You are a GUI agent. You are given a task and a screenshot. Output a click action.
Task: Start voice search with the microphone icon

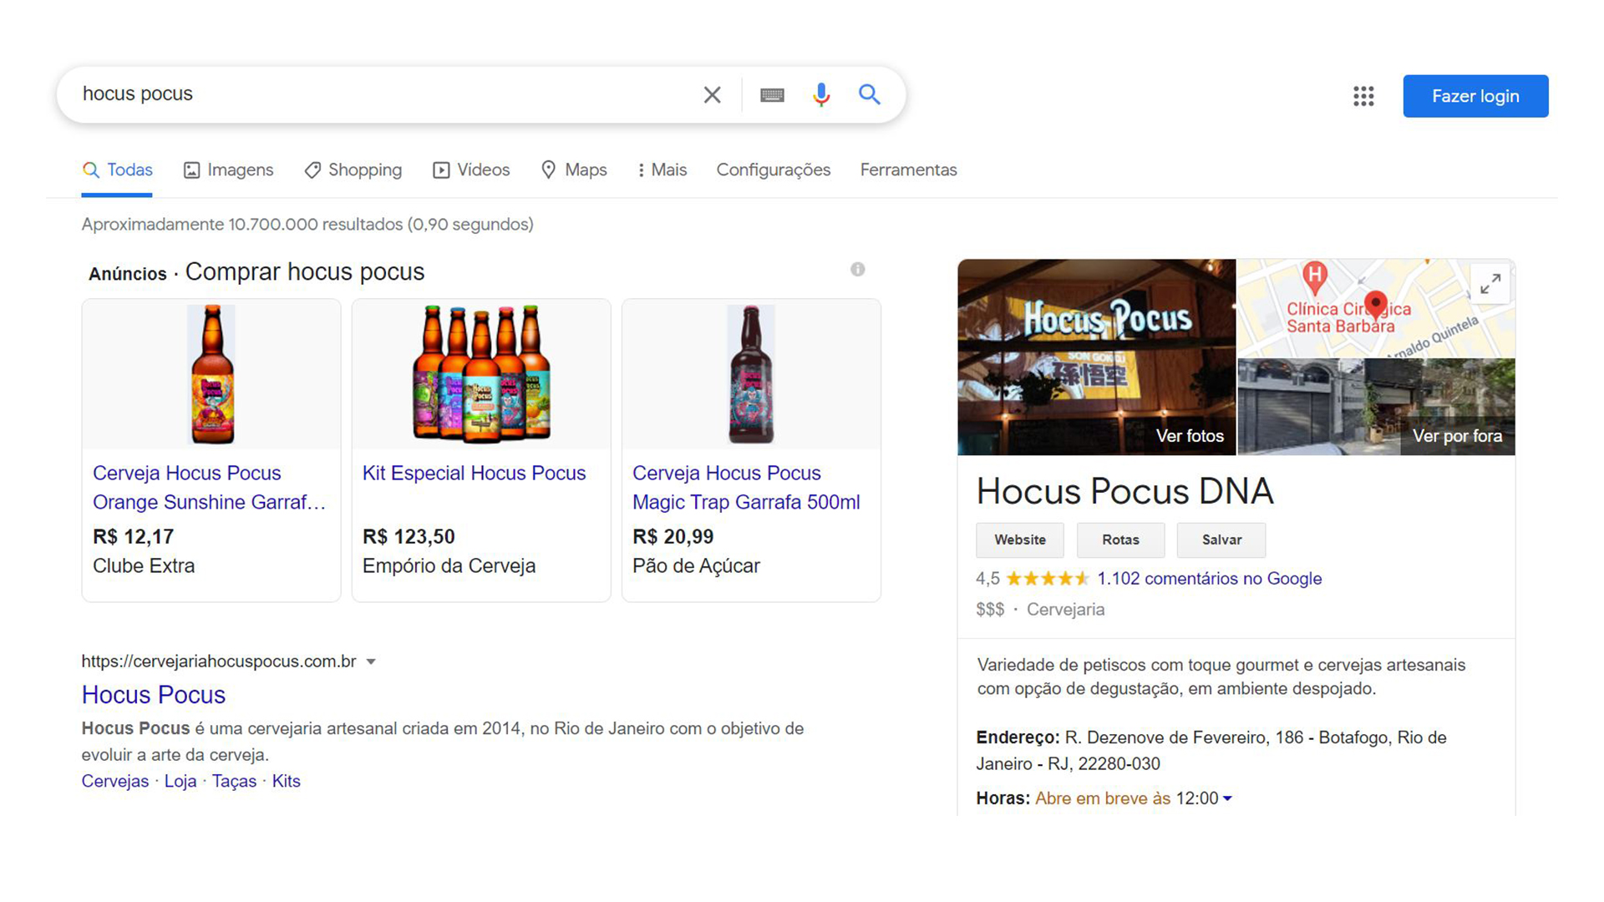(821, 95)
